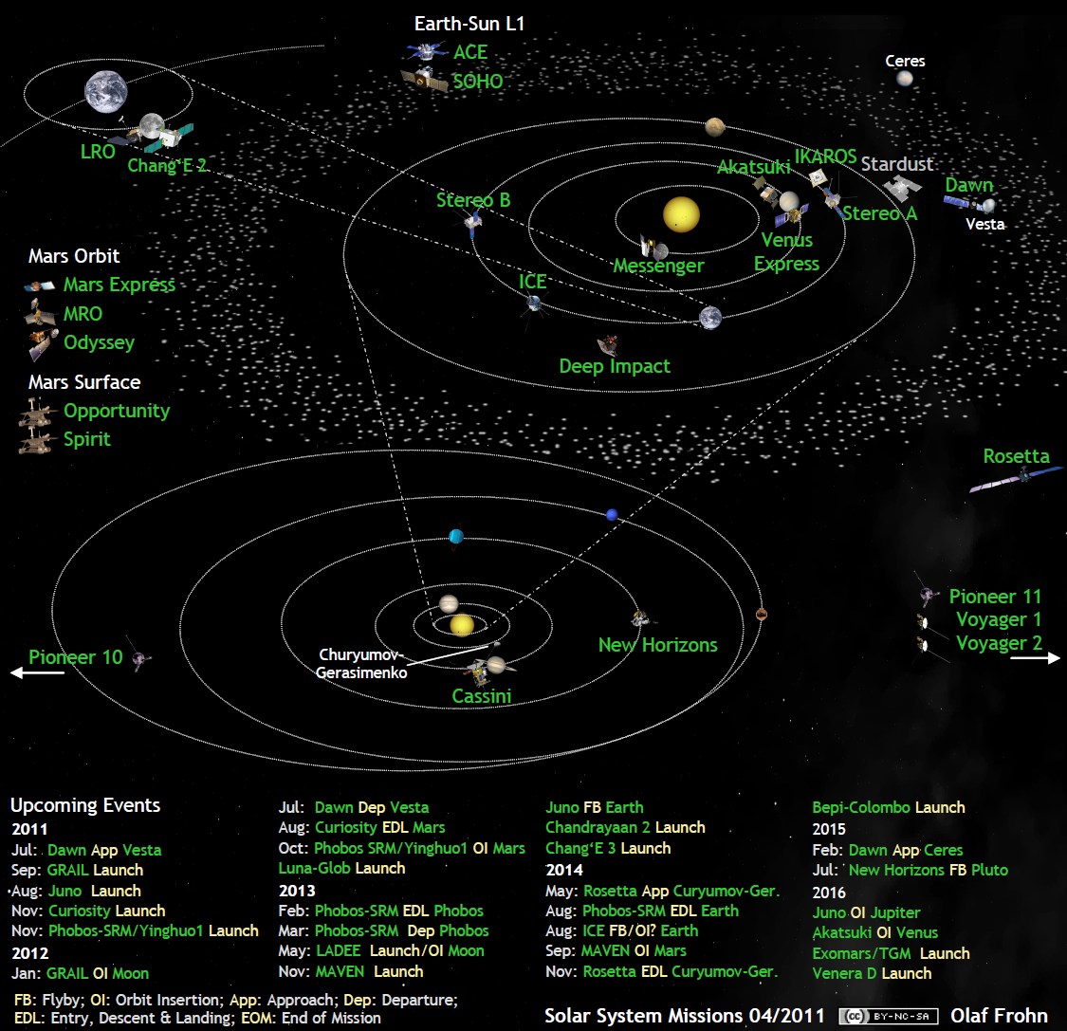1067x1031 pixels.
Task: Click the Earth globe with Moon orbit
Action: (x=105, y=92)
